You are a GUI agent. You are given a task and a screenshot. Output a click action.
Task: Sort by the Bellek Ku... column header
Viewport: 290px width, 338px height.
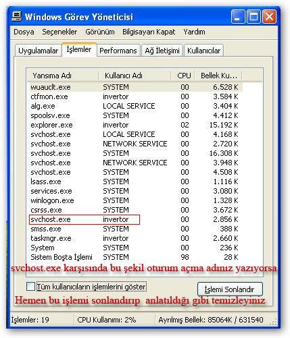(218, 76)
